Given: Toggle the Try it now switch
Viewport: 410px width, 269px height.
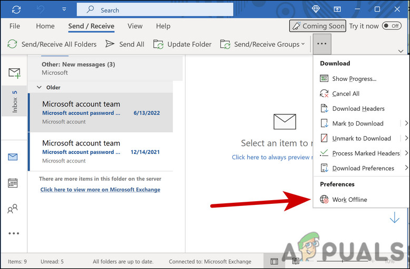Looking at the screenshot, I should (392, 26).
